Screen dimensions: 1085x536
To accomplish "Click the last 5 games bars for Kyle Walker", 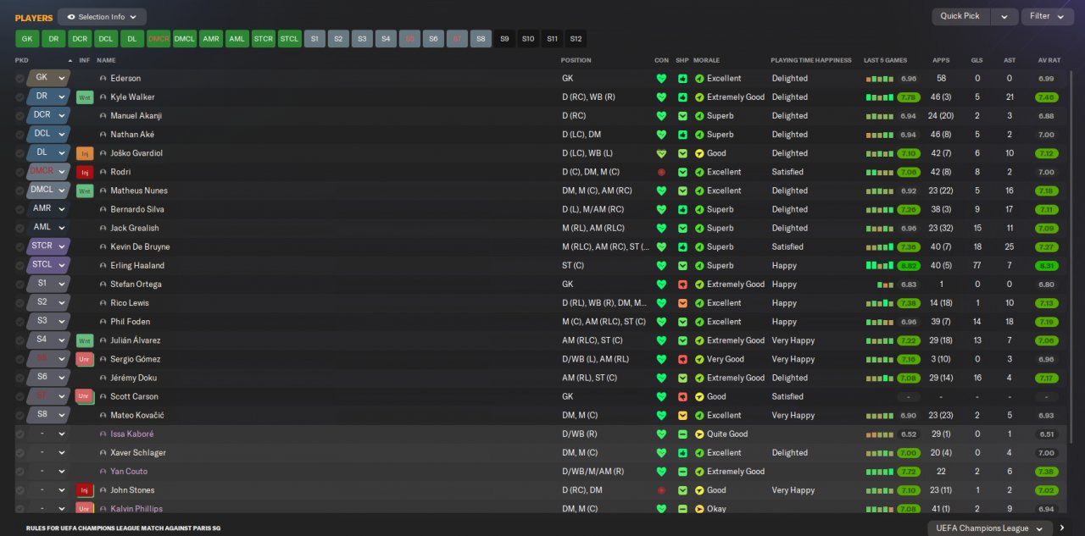I will (878, 97).
